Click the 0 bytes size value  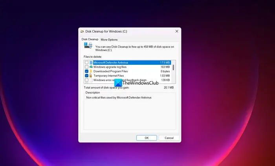coord(165,71)
